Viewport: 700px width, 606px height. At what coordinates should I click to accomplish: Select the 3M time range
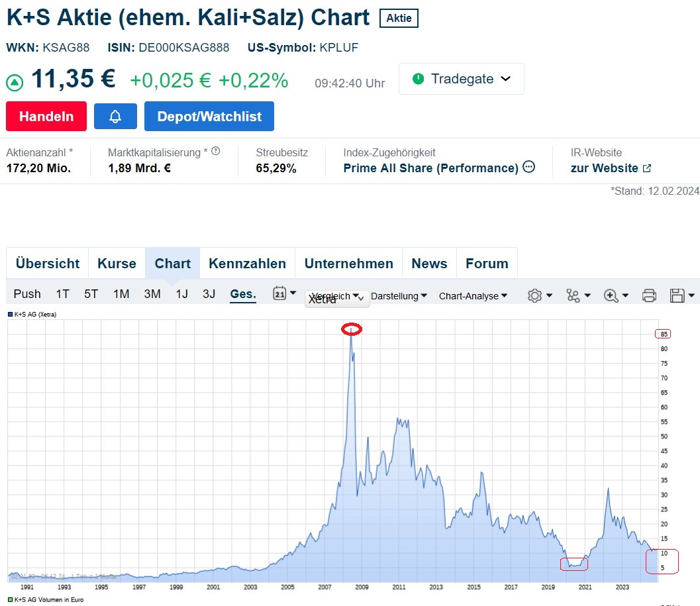[x=152, y=294]
